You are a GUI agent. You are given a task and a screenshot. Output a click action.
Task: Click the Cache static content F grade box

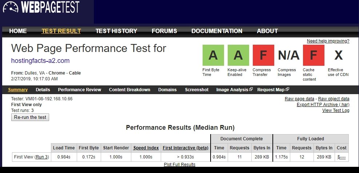tap(314, 55)
